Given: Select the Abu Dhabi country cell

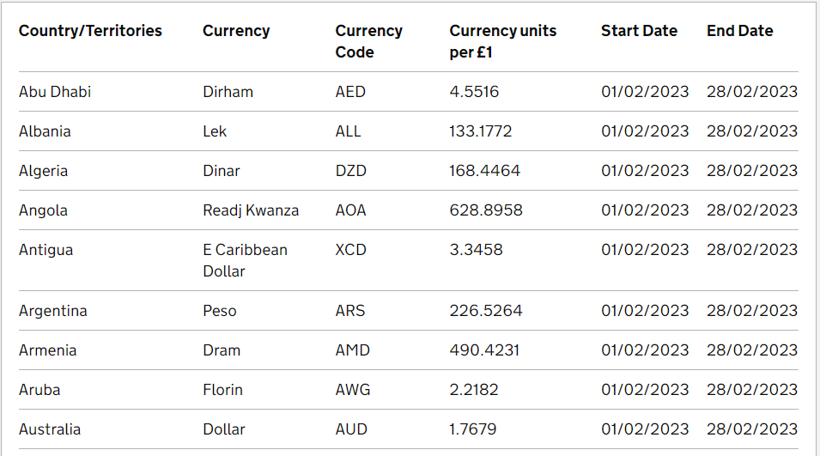Looking at the screenshot, I should [x=55, y=92].
